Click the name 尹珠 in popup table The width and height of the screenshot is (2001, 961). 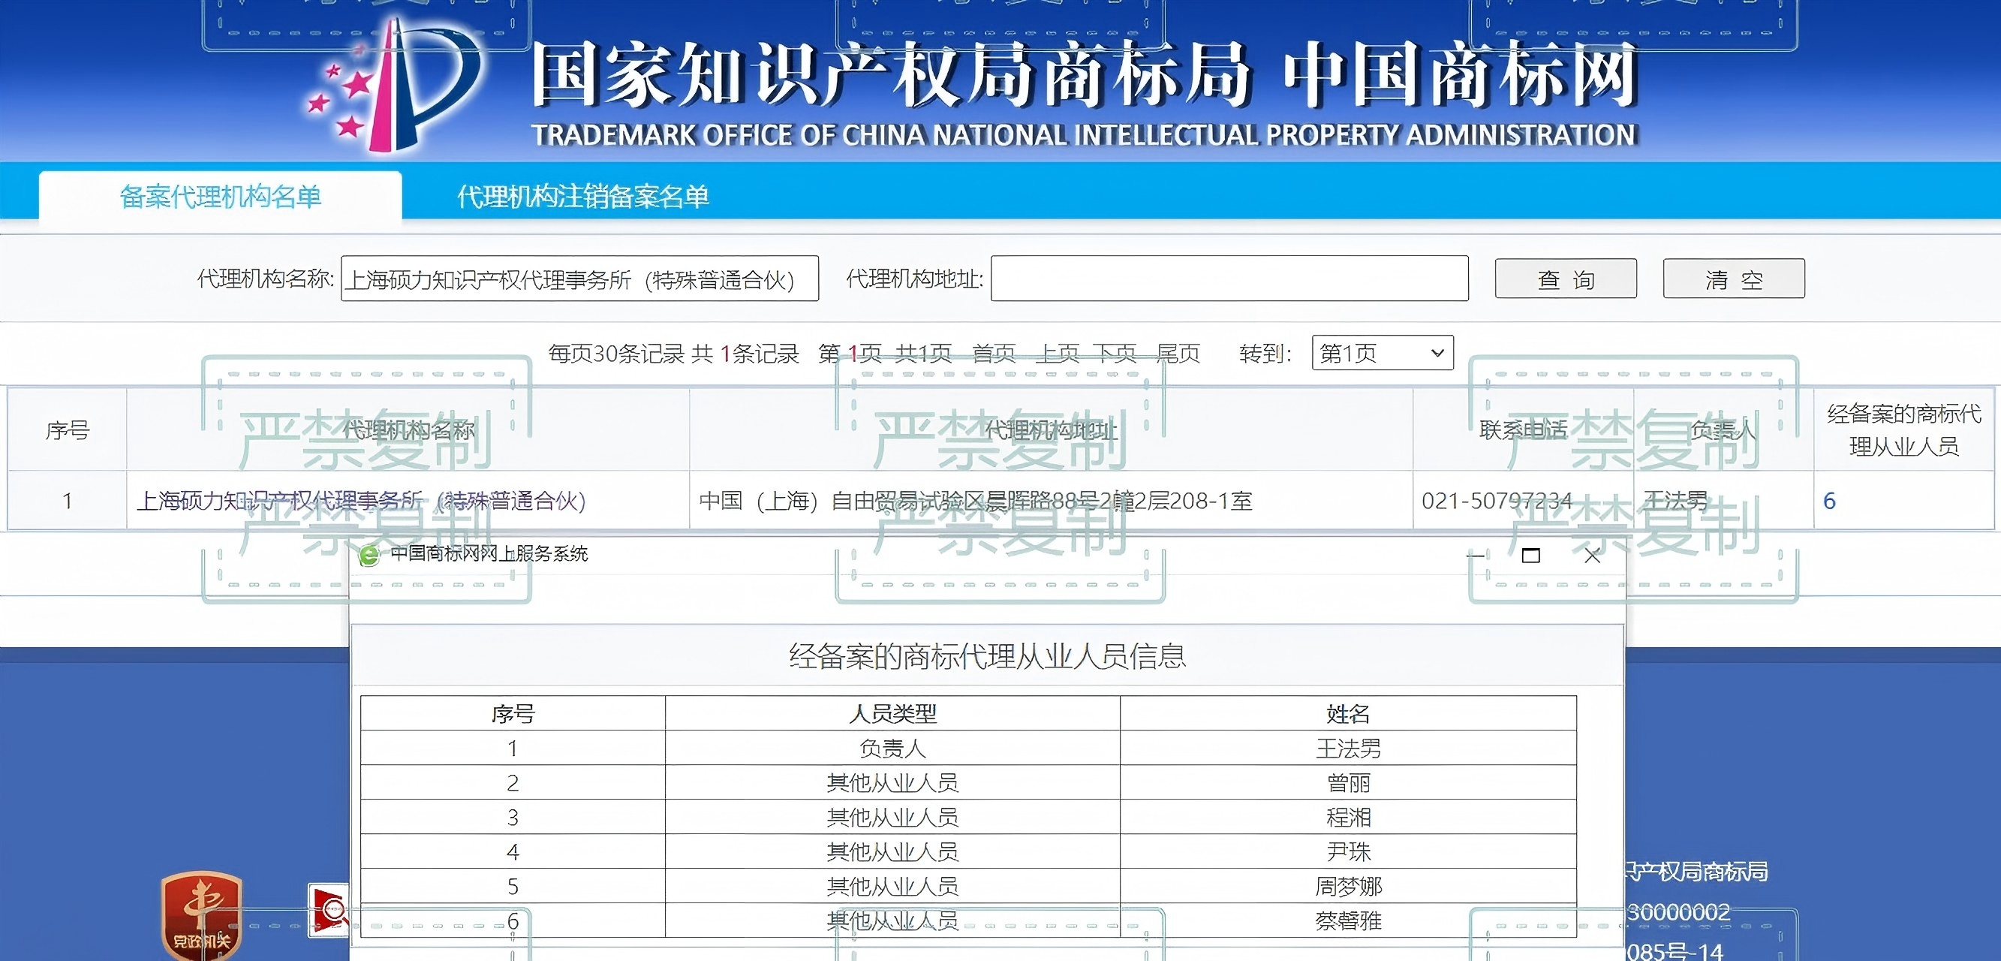(1348, 851)
